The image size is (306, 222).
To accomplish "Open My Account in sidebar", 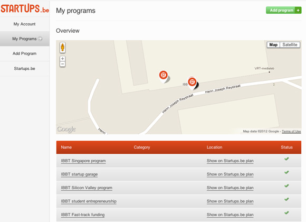I will click(x=25, y=24).
